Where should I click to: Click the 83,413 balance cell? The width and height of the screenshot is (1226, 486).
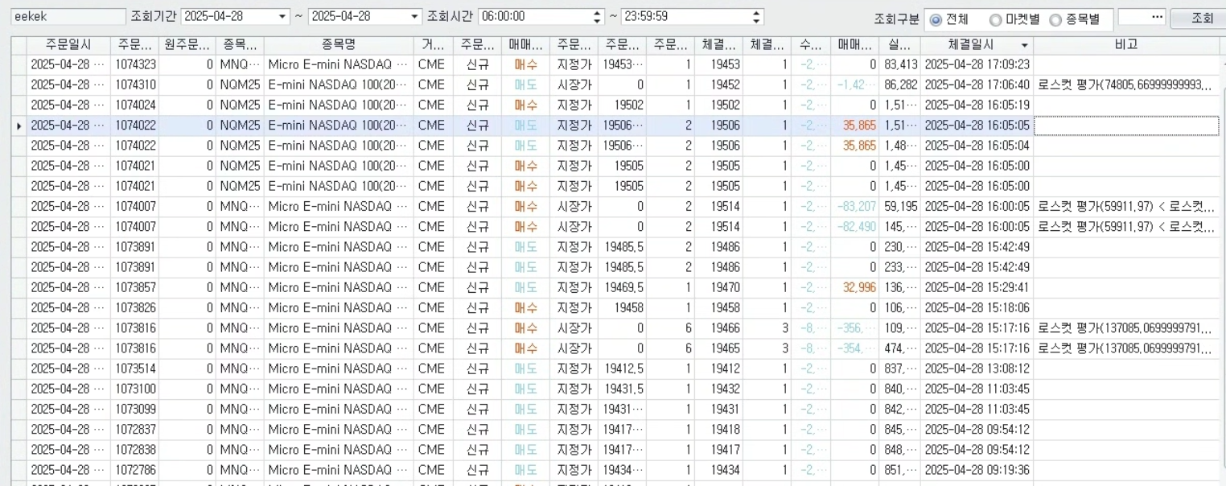(899, 64)
